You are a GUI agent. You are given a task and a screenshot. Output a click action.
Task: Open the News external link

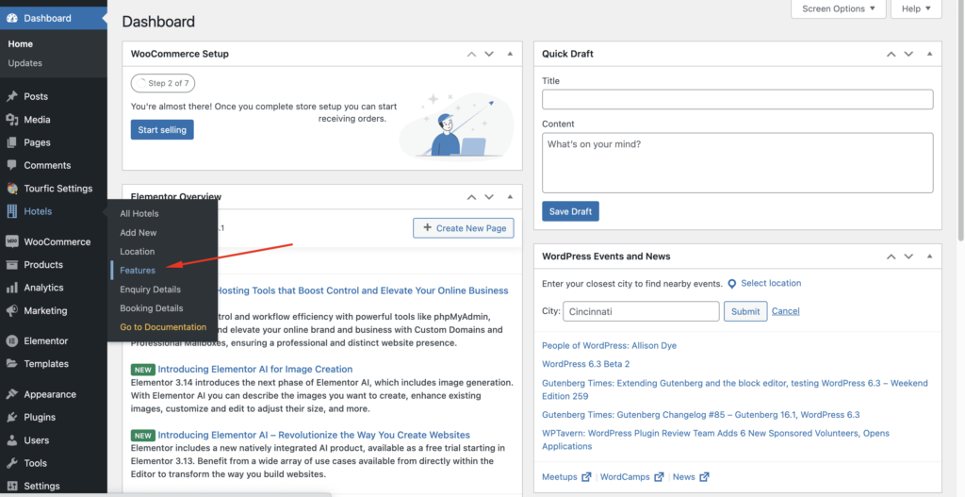click(x=691, y=477)
